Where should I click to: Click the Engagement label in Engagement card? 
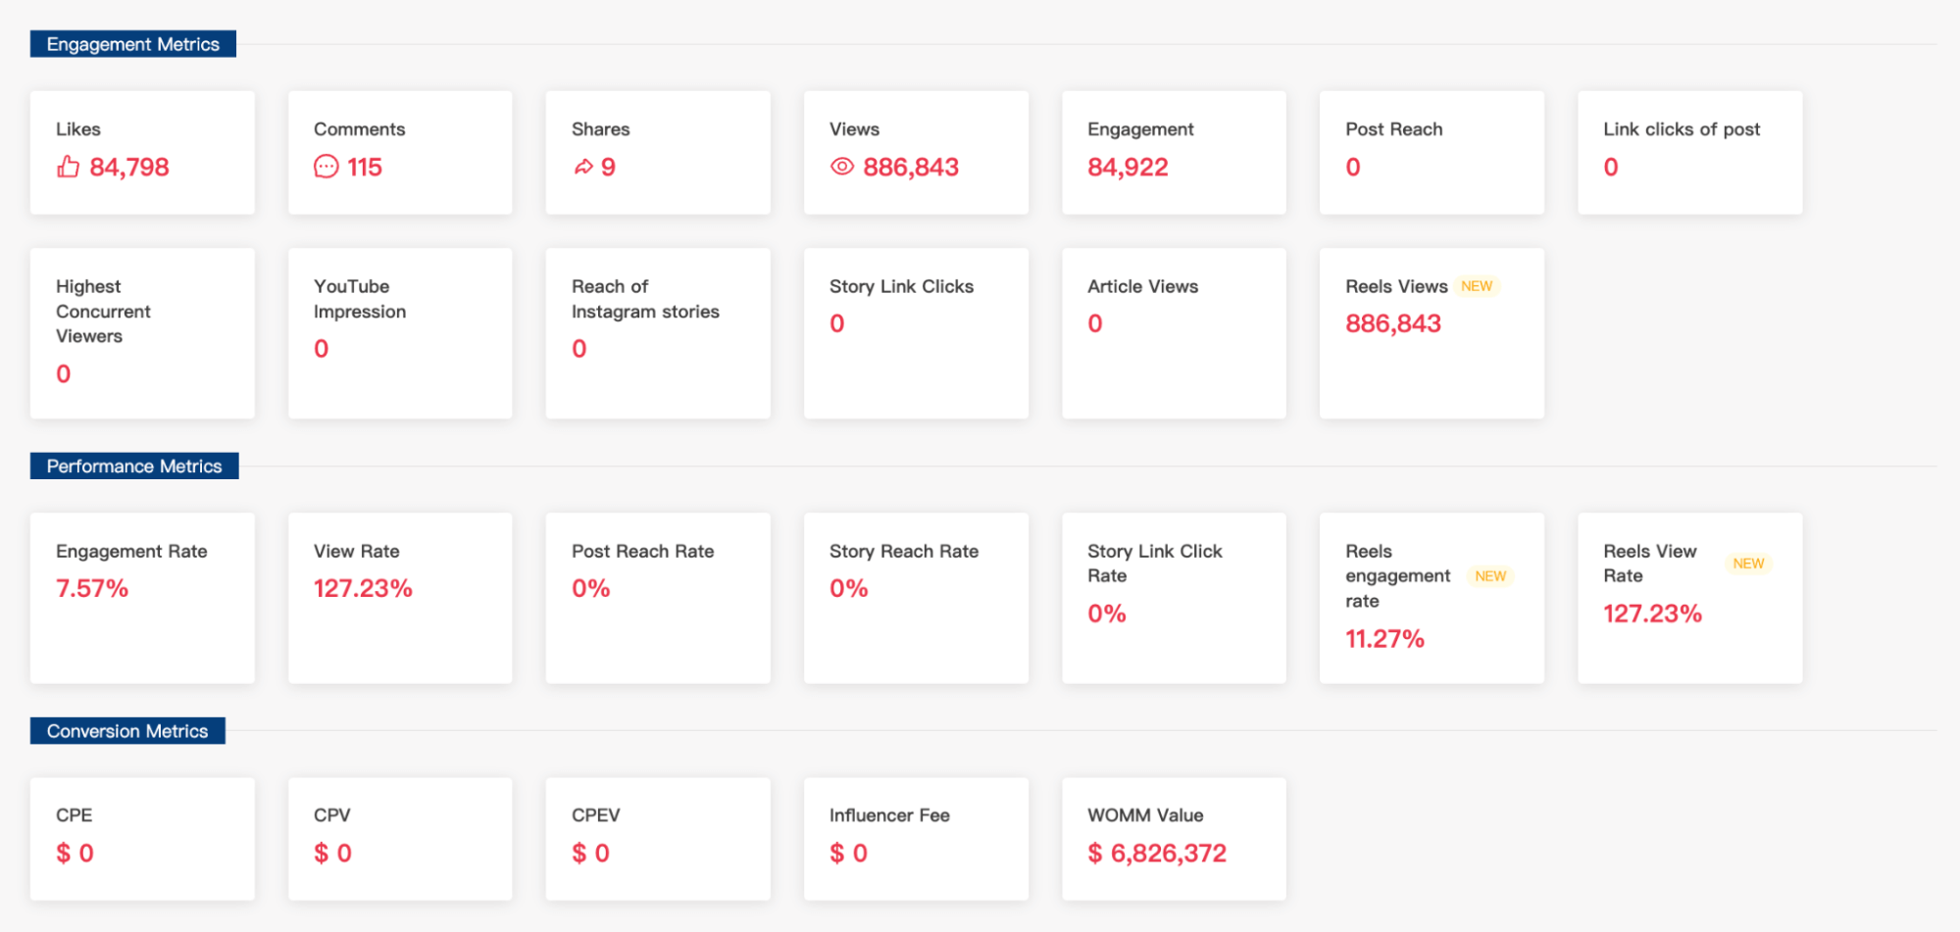pyautogui.click(x=1140, y=129)
